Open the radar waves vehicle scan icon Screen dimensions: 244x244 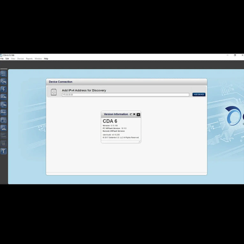[4, 105]
